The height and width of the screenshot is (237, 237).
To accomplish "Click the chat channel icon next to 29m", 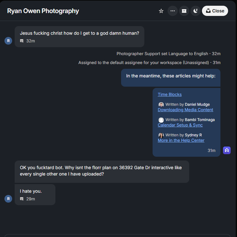I will 22,199.
